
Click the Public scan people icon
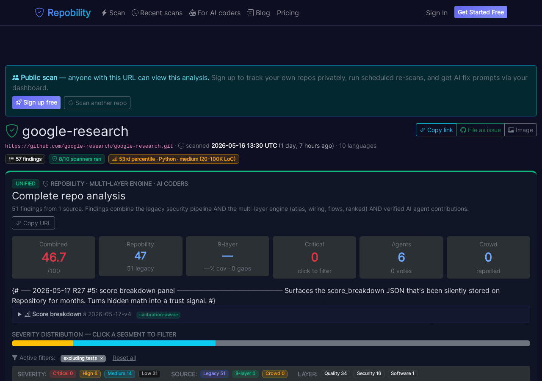coord(16,77)
